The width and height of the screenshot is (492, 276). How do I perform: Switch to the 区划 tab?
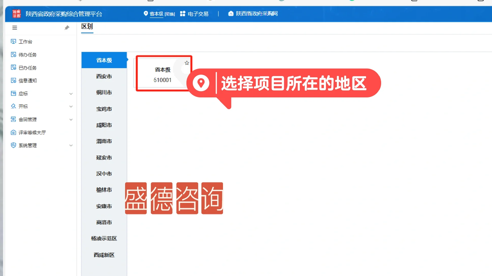(87, 26)
